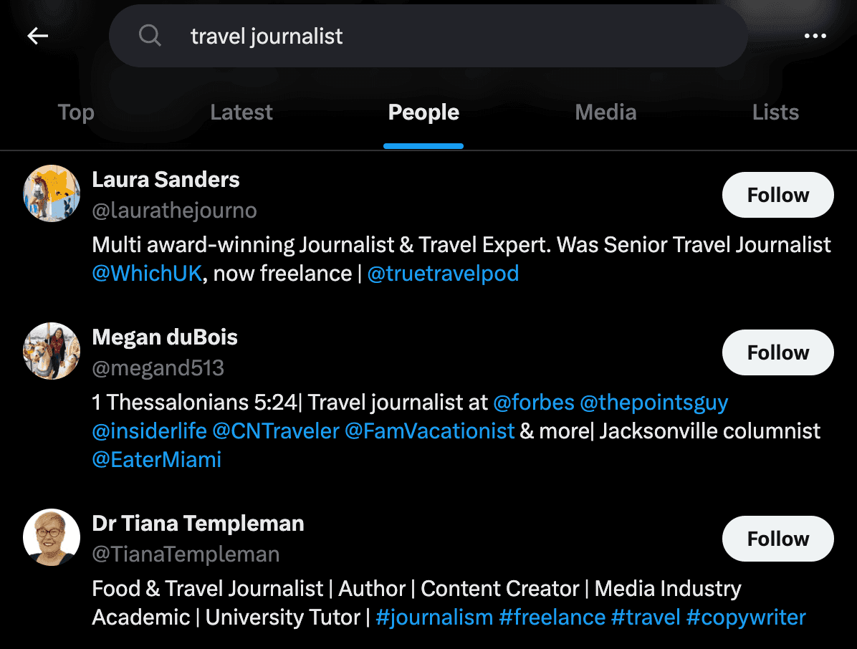Open the @truetravelpod mention
Image resolution: width=857 pixels, height=649 pixels.
[x=444, y=273]
